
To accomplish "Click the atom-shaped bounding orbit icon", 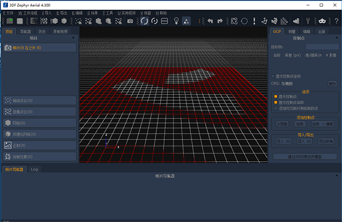I will tap(234, 21).
